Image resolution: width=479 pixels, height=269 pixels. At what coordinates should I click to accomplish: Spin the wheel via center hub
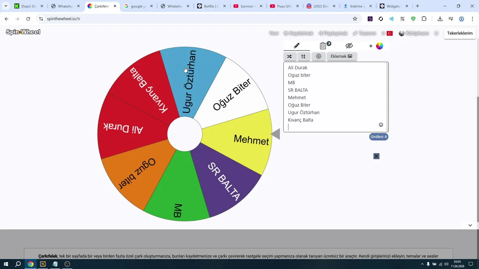pos(185,134)
